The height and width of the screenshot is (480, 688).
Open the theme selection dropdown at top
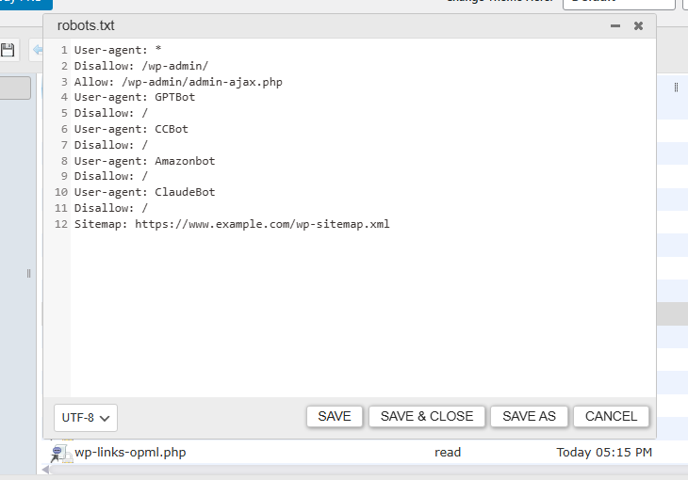(x=618, y=4)
